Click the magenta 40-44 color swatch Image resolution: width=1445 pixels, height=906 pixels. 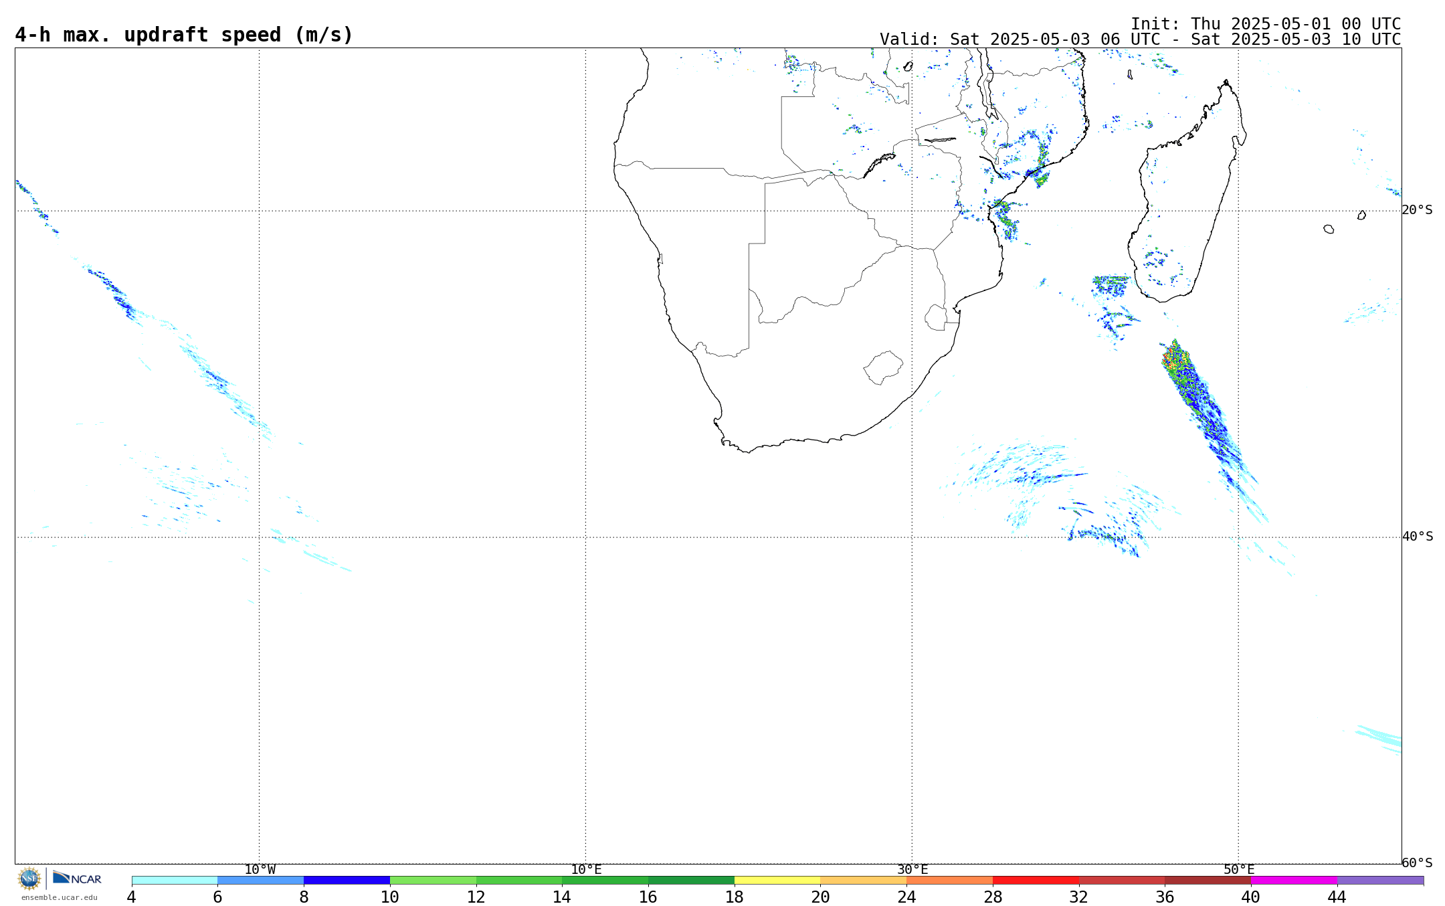tap(1294, 881)
